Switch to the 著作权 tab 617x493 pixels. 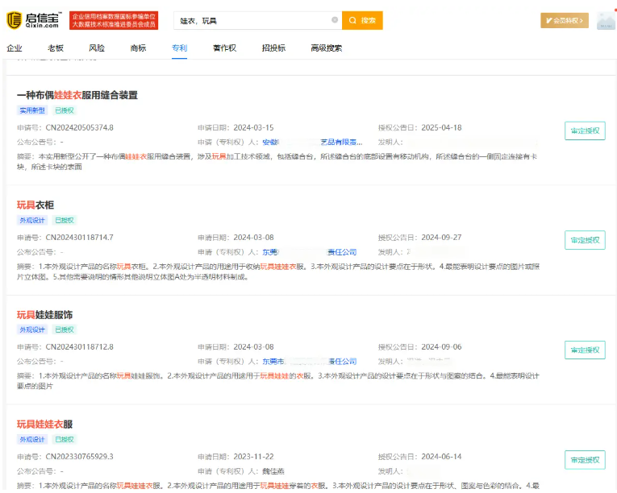coord(225,48)
